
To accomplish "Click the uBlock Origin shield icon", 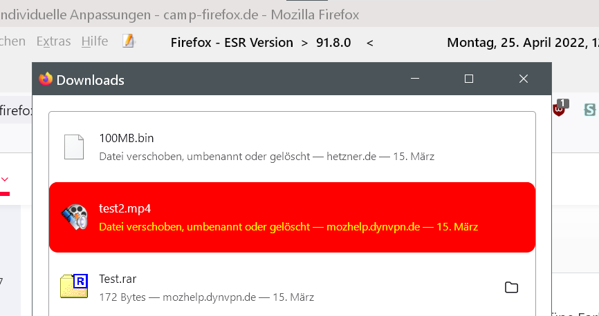I will click(x=559, y=108).
